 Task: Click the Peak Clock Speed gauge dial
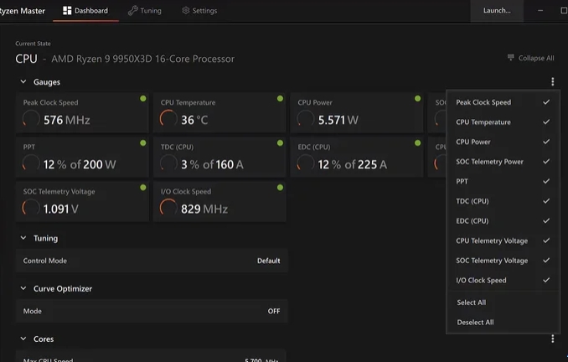pyautogui.click(x=31, y=118)
